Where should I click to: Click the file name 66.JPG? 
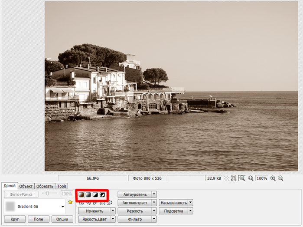click(93, 178)
